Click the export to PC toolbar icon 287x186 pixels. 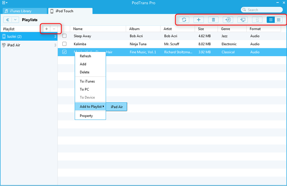tap(242, 20)
